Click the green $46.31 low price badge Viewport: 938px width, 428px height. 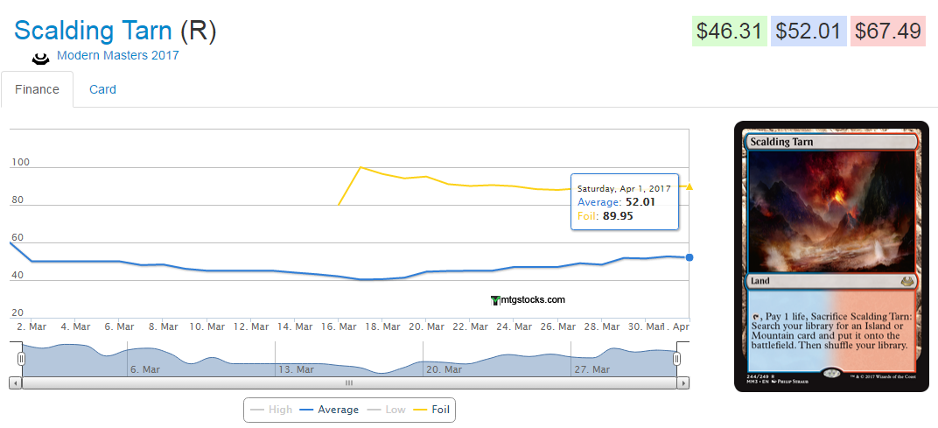(x=729, y=32)
